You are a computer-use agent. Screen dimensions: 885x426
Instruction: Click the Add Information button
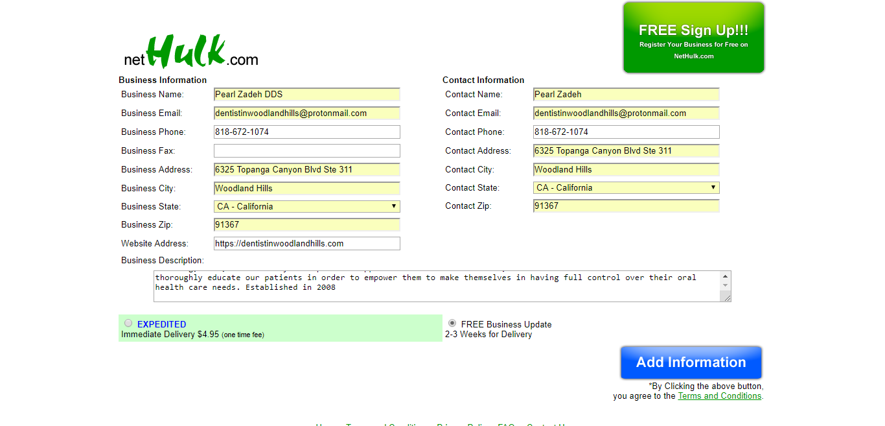[x=691, y=362]
